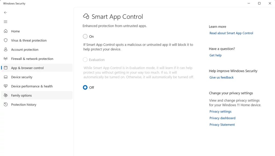Image resolution: width=275 pixels, height=156 pixels.
Task: Click 'Change your privacy settings' heading
Action: pyautogui.click(x=231, y=93)
